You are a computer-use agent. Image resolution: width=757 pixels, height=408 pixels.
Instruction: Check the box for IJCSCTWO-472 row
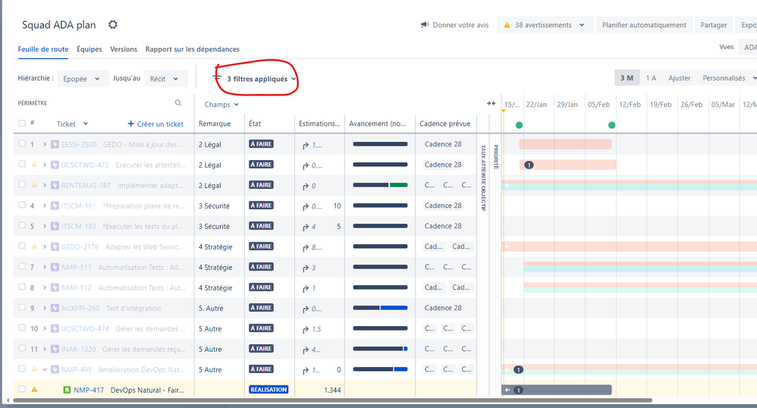tap(22, 164)
